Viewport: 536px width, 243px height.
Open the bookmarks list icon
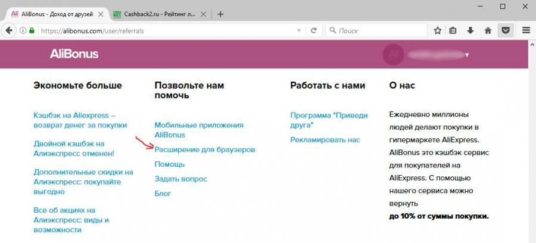pyautogui.click(x=453, y=31)
